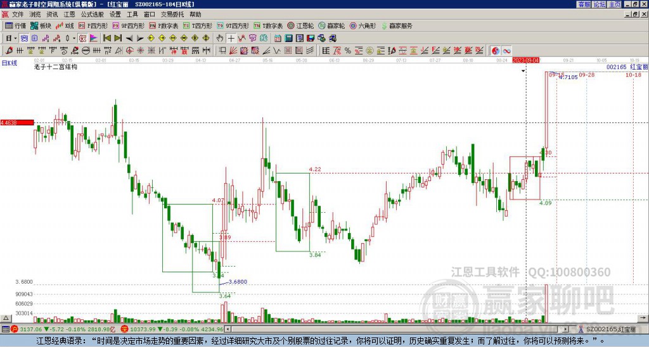Enable the crosshair cursor tool

[231, 39]
